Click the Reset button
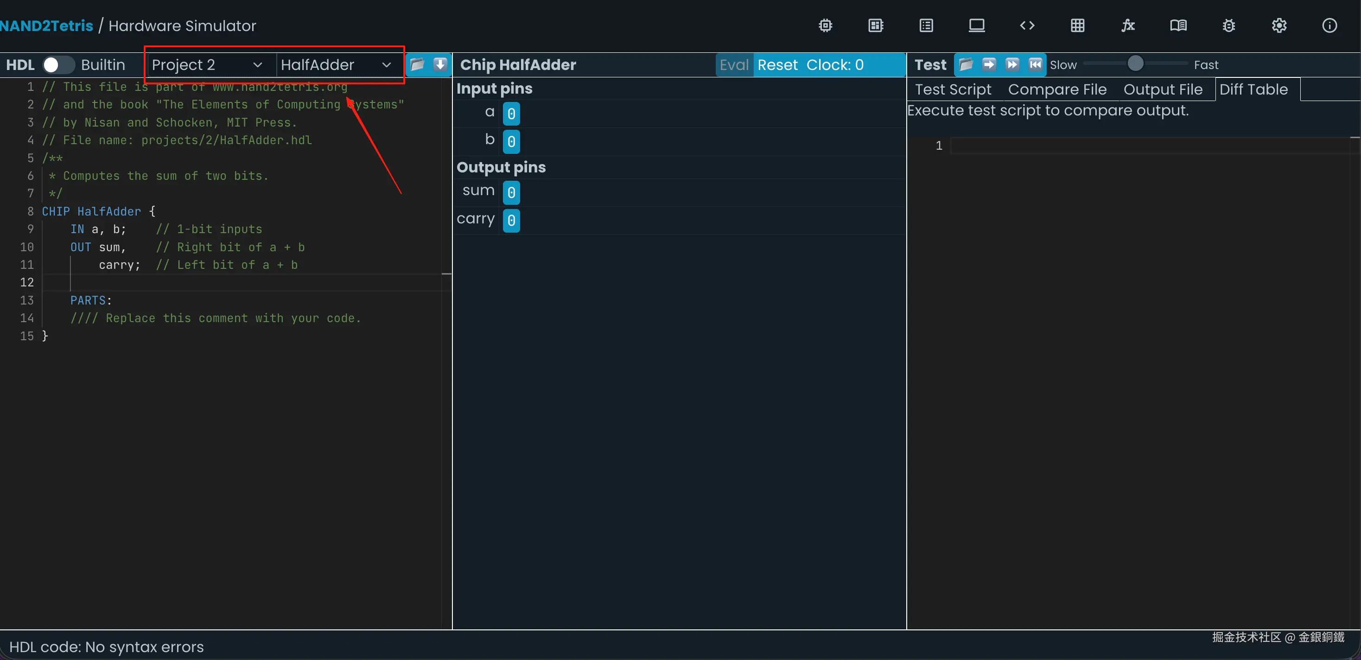This screenshot has height=660, width=1361. (777, 64)
